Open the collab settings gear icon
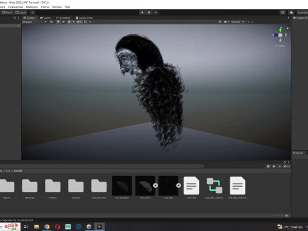The image size is (308, 231). pos(283,12)
